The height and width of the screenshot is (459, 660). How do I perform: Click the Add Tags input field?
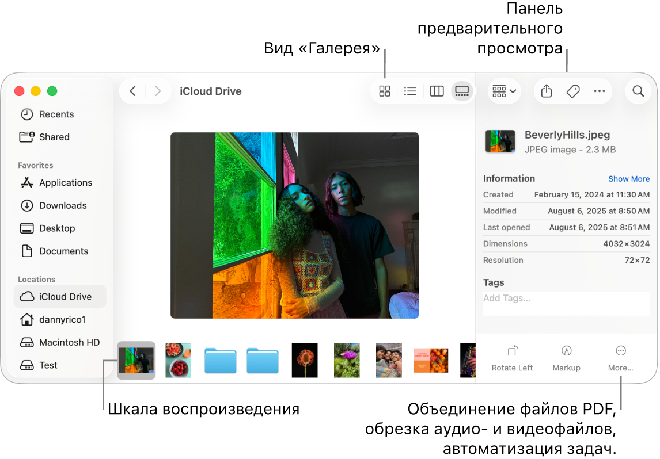click(x=567, y=303)
